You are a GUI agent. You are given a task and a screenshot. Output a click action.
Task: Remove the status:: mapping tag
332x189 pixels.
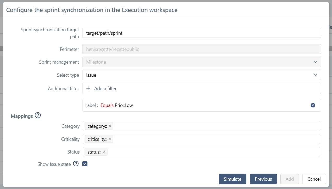click(104, 152)
